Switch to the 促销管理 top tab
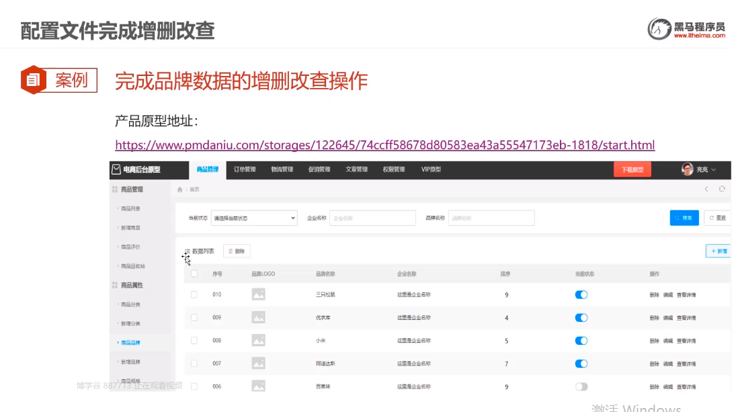The image size is (734, 412). pos(319,169)
